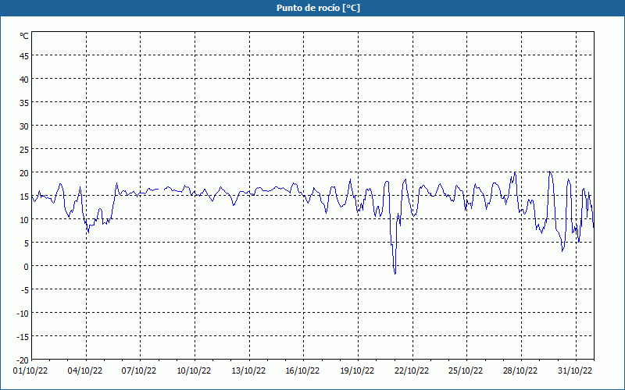
Task: Click the y-axis label -10
Action: pyautogui.click(x=23, y=314)
